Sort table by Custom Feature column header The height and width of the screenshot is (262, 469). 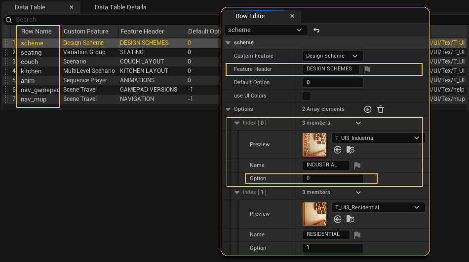tap(86, 32)
